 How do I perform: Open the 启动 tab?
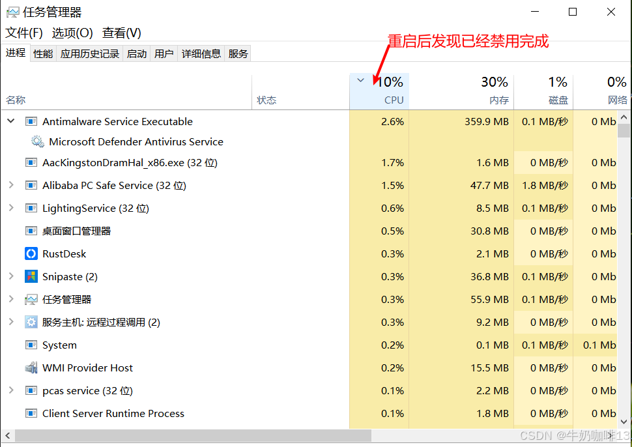137,53
